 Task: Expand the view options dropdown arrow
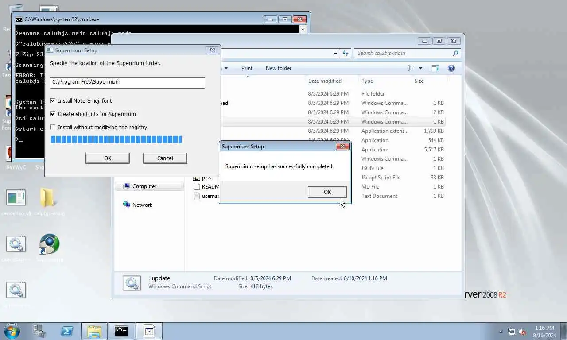420,68
